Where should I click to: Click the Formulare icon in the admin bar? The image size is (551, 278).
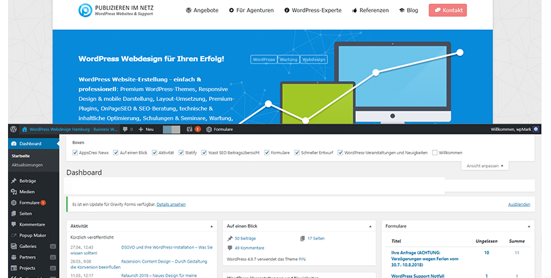click(209, 129)
